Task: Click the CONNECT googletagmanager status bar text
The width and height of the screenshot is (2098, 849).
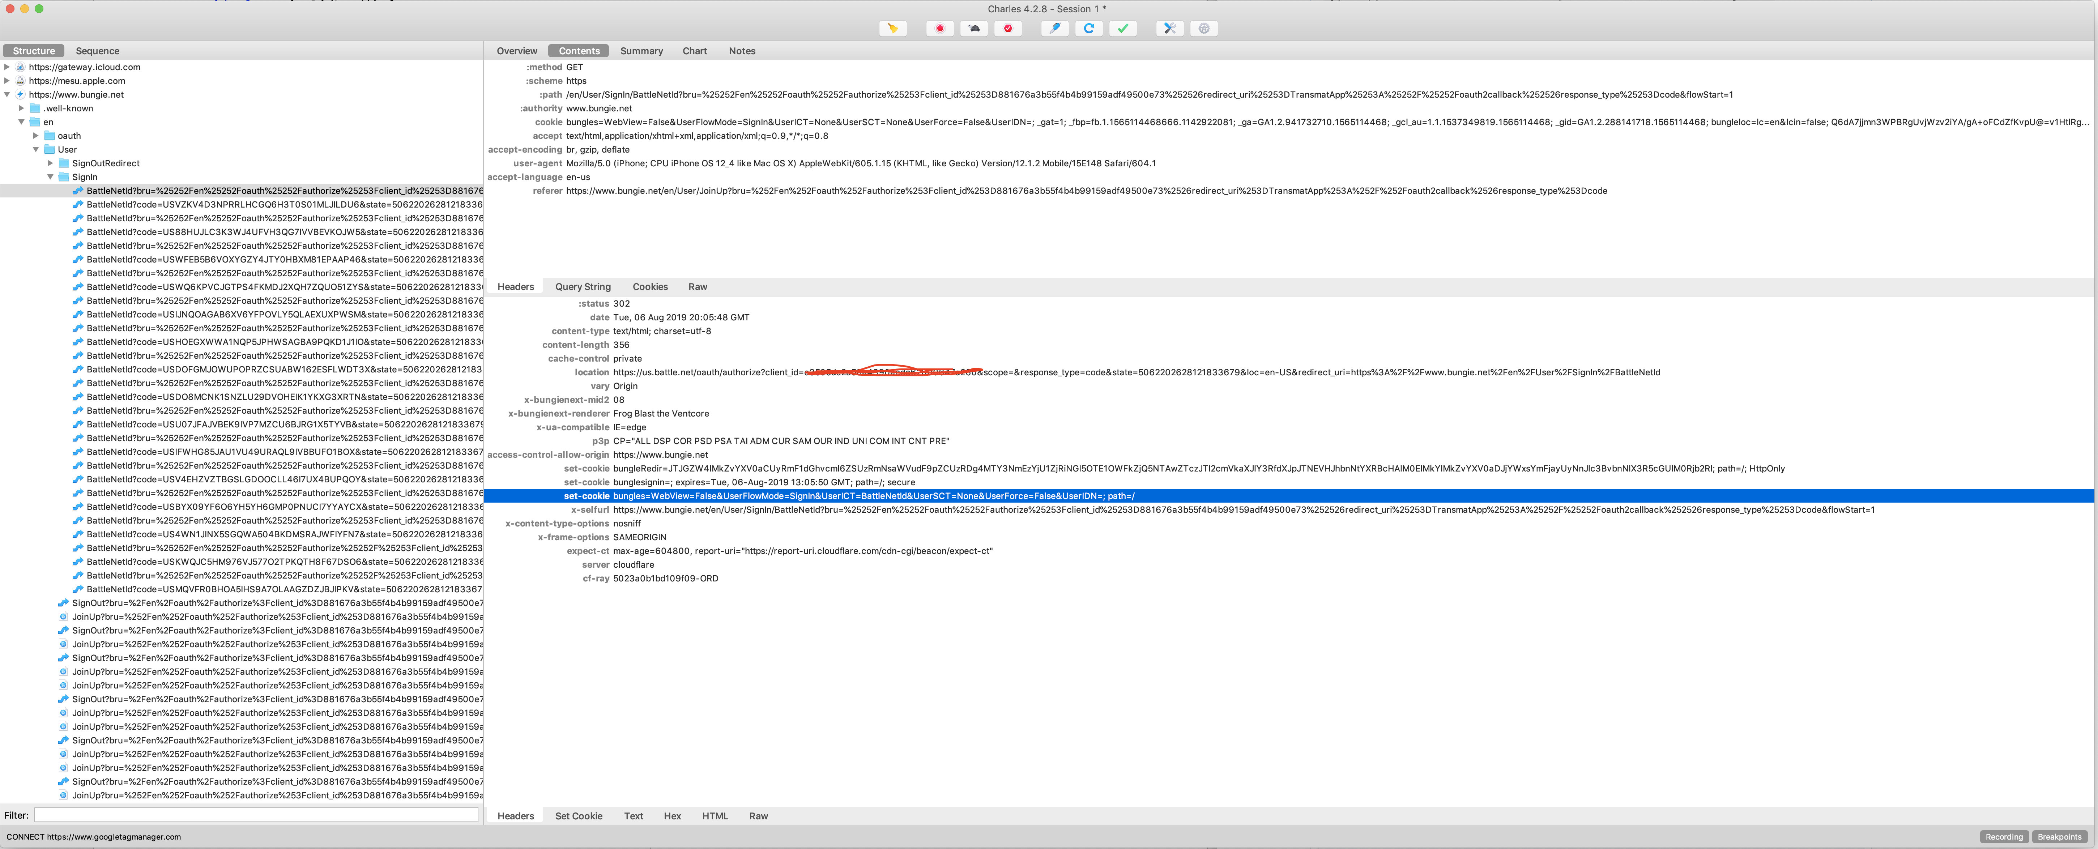Action: coord(94,837)
